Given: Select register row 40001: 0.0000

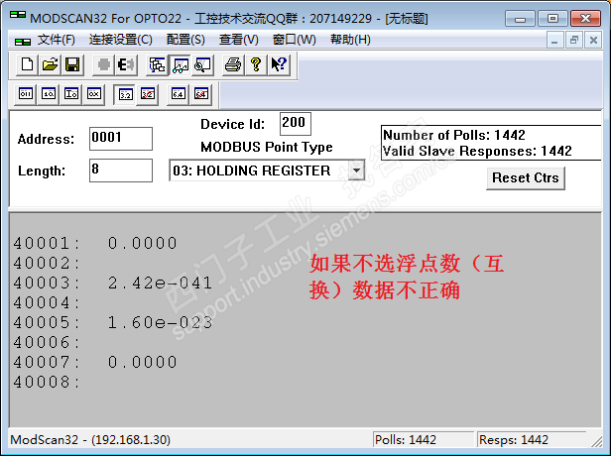Looking at the screenshot, I should coord(95,244).
